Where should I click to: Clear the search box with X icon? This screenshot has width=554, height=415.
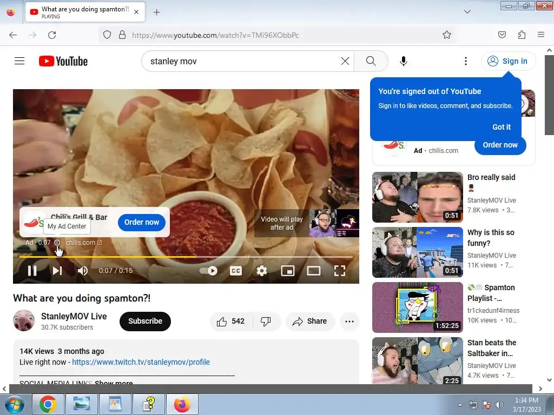345,61
